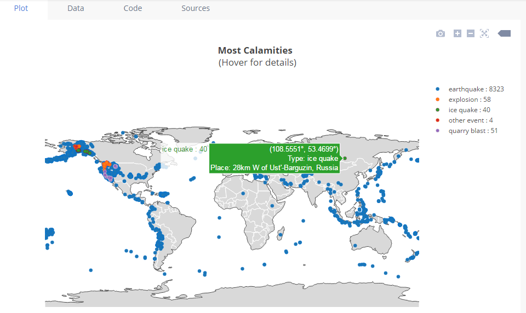Open the Data tab
Image resolution: width=526 pixels, height=313 pixels.
76,8
